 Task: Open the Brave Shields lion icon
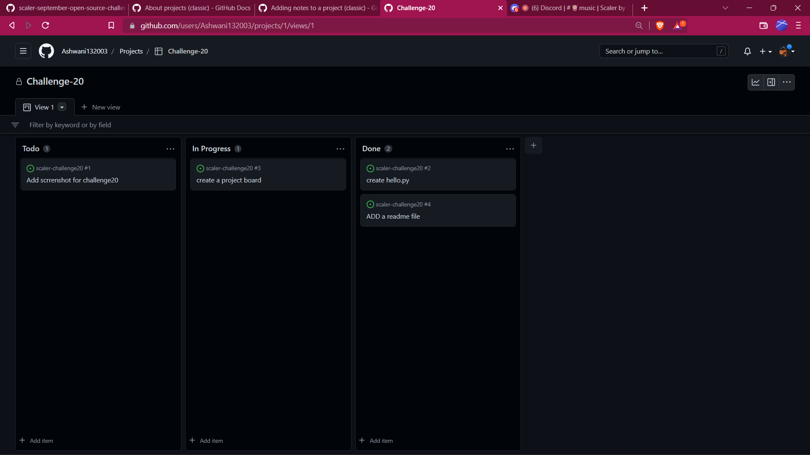point(660,26)
